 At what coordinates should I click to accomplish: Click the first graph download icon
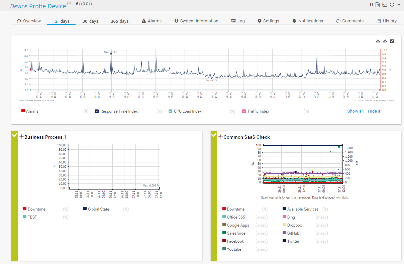378,41
